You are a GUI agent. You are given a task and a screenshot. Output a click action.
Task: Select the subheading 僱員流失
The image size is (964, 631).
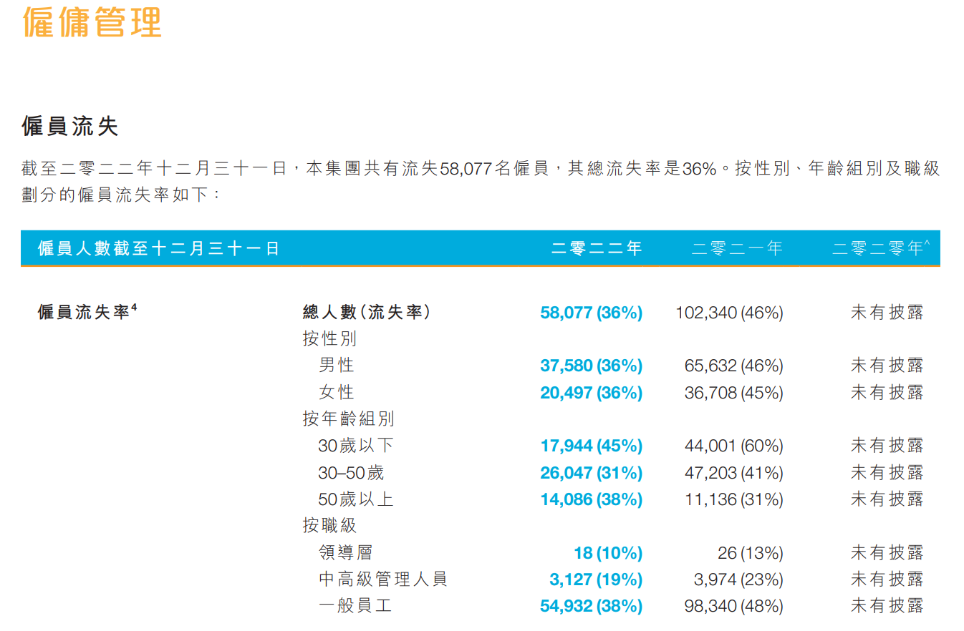(x=69, y=127)
